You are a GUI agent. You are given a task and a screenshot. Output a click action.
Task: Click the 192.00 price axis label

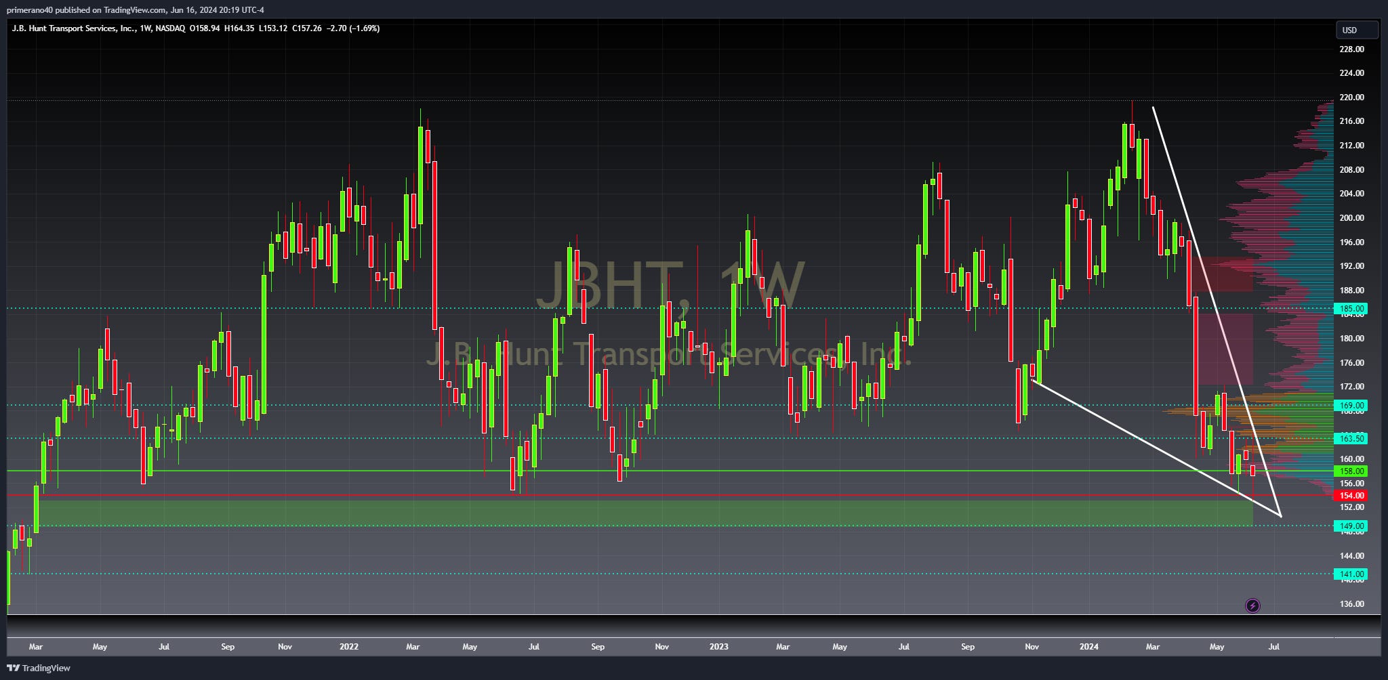pyautogui.click(x=1352, y=266)
